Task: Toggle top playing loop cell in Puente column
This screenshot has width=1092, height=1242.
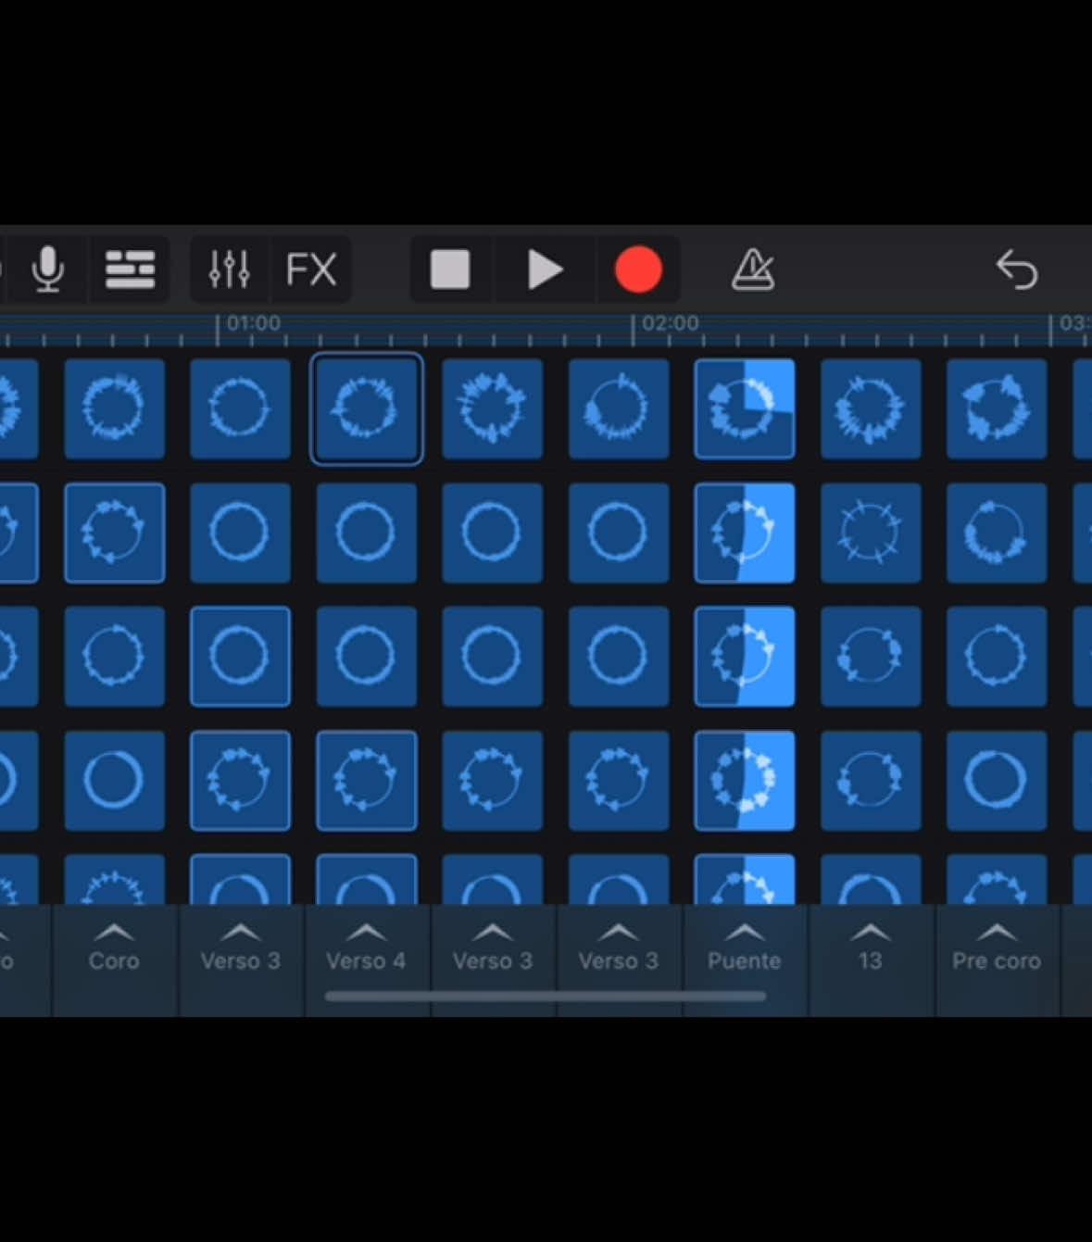Action: (745, 408)
